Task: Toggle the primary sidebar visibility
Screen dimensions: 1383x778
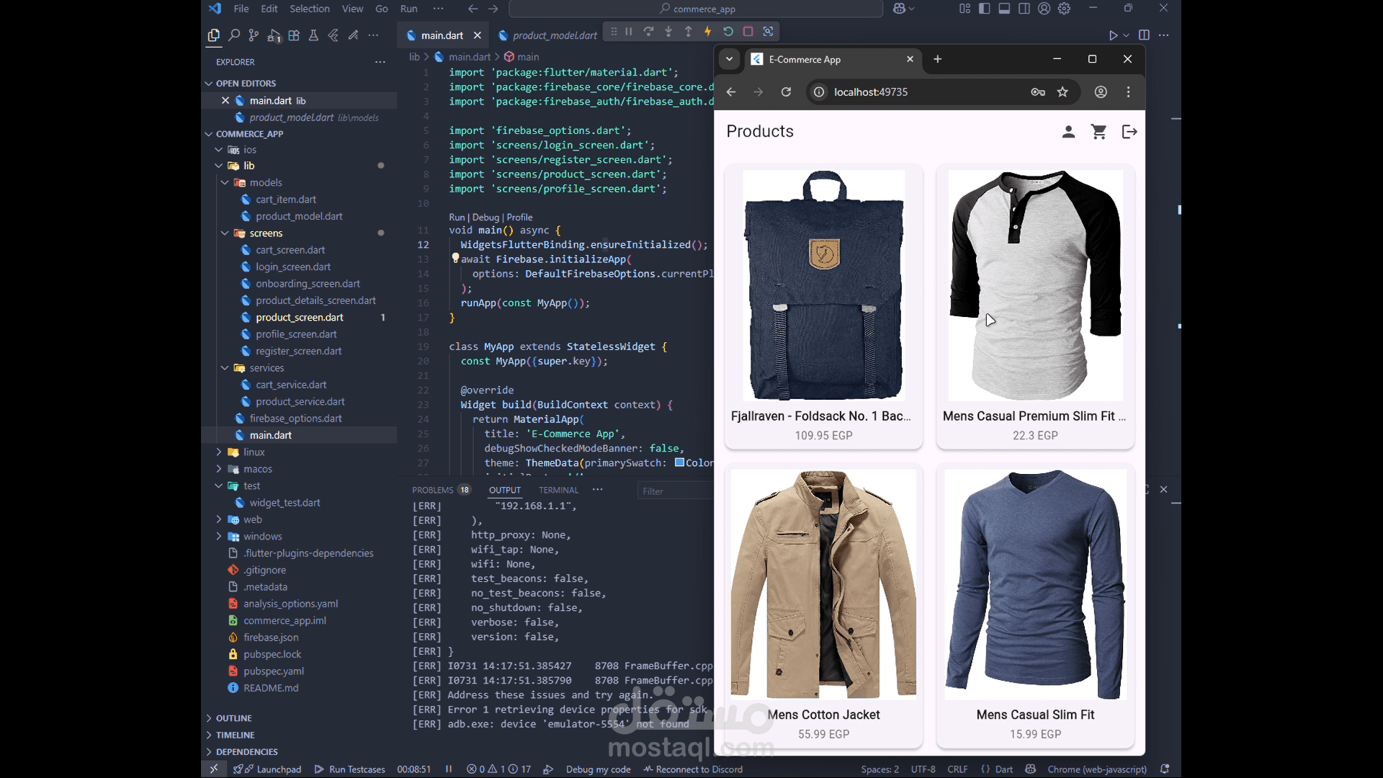Action: click(984, 9)
